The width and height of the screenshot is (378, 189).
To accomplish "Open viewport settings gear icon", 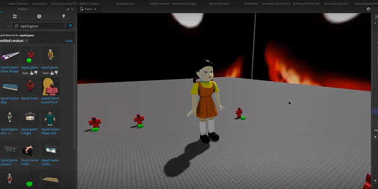I will 368,9.
